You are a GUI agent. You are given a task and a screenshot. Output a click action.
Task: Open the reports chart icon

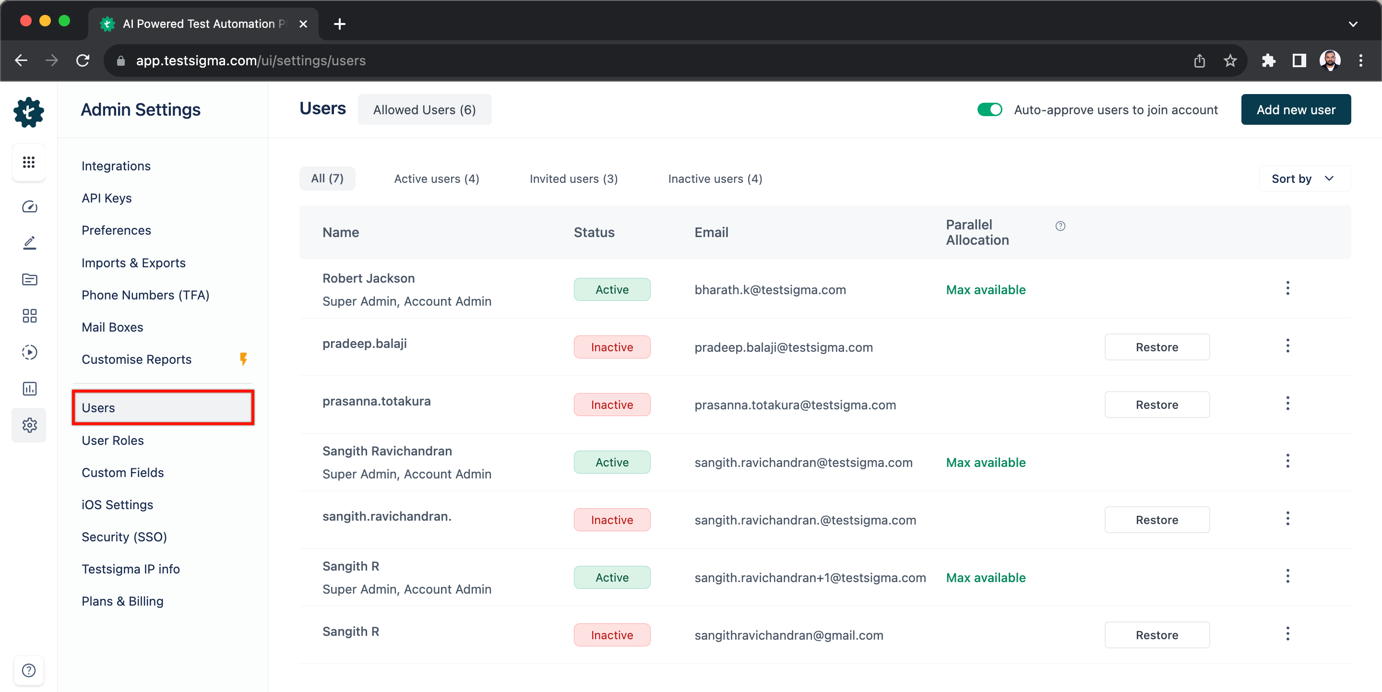pos(29,388)
